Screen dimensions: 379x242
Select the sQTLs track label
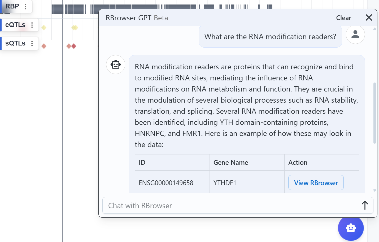click(15, 43)
